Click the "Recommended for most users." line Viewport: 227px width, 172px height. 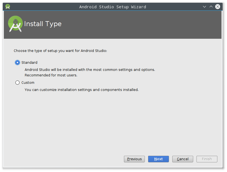(51, 75)
